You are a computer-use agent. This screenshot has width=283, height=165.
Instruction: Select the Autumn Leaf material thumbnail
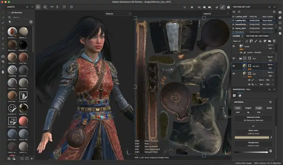click(12, 32)
